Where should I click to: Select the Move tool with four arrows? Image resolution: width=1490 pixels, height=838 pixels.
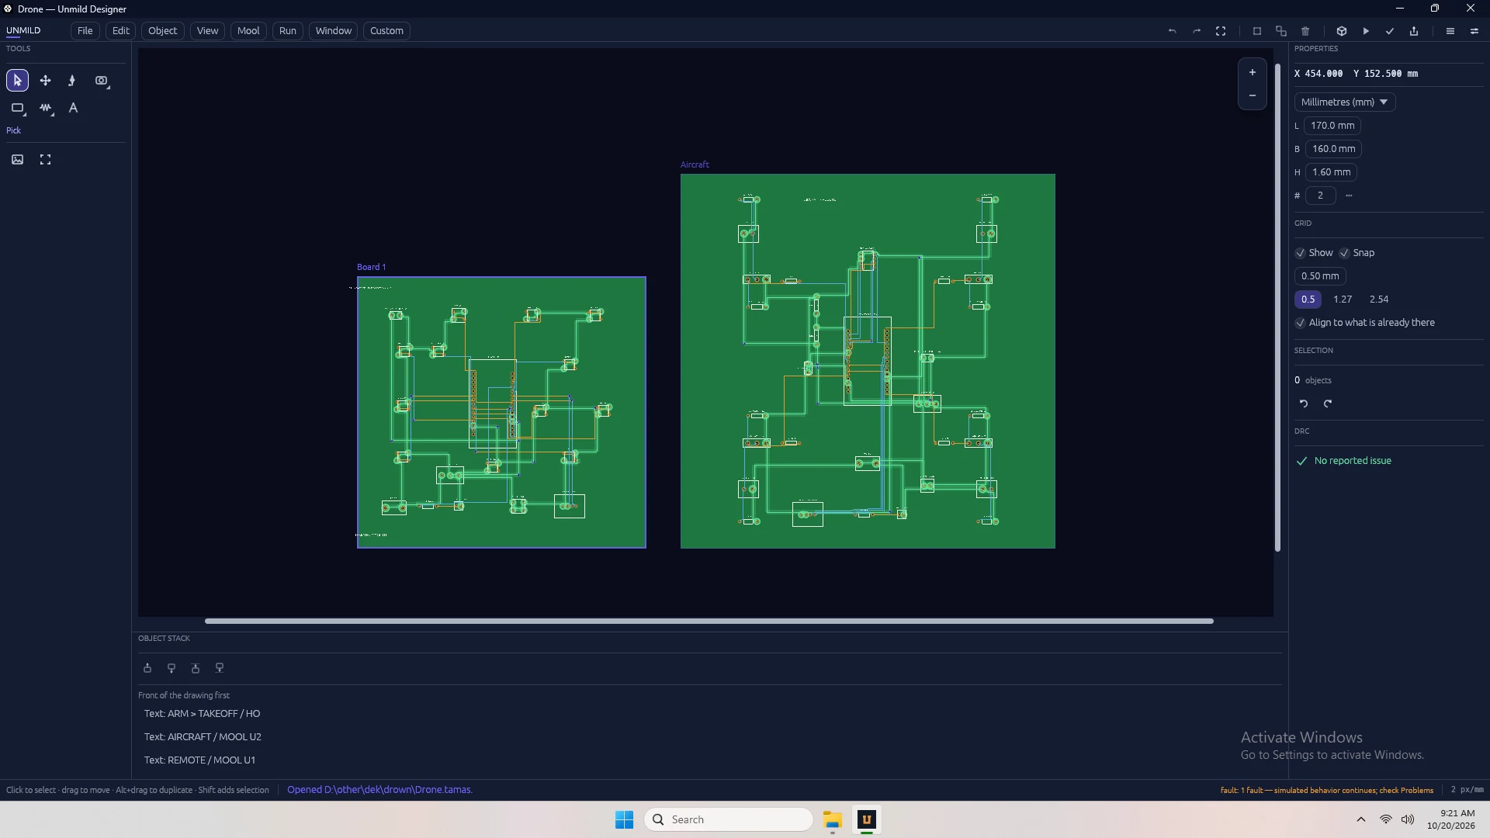click(45, 81)
